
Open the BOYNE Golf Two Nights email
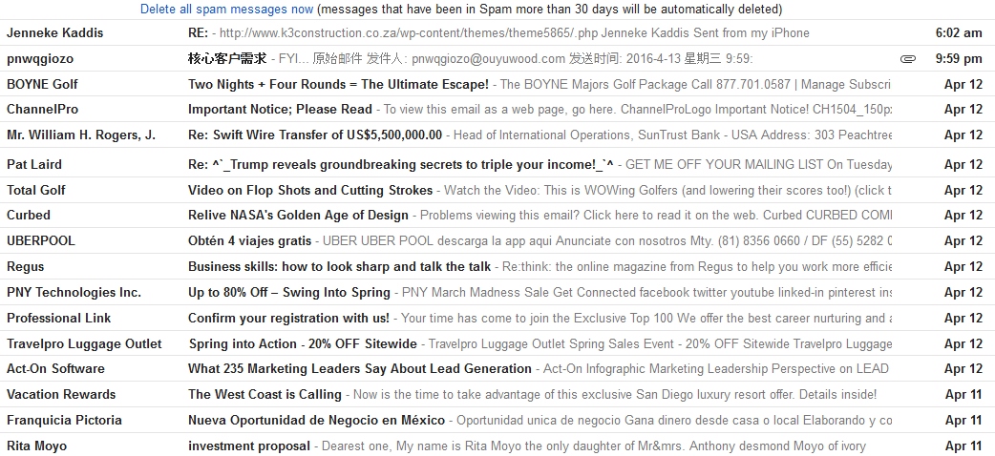coord(338,84)
